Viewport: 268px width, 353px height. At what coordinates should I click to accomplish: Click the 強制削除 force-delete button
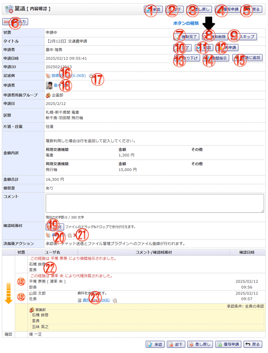(215, 37)
